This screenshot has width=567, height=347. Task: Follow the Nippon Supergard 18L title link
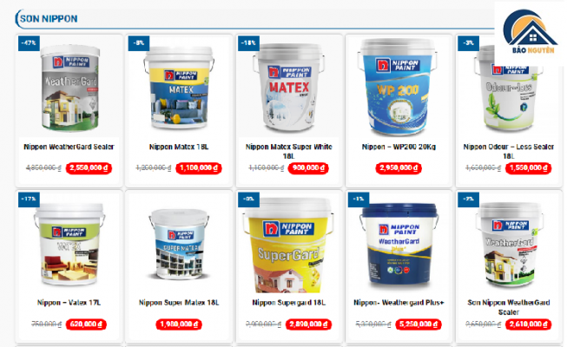pyautogui.click(x=288, y=303)
